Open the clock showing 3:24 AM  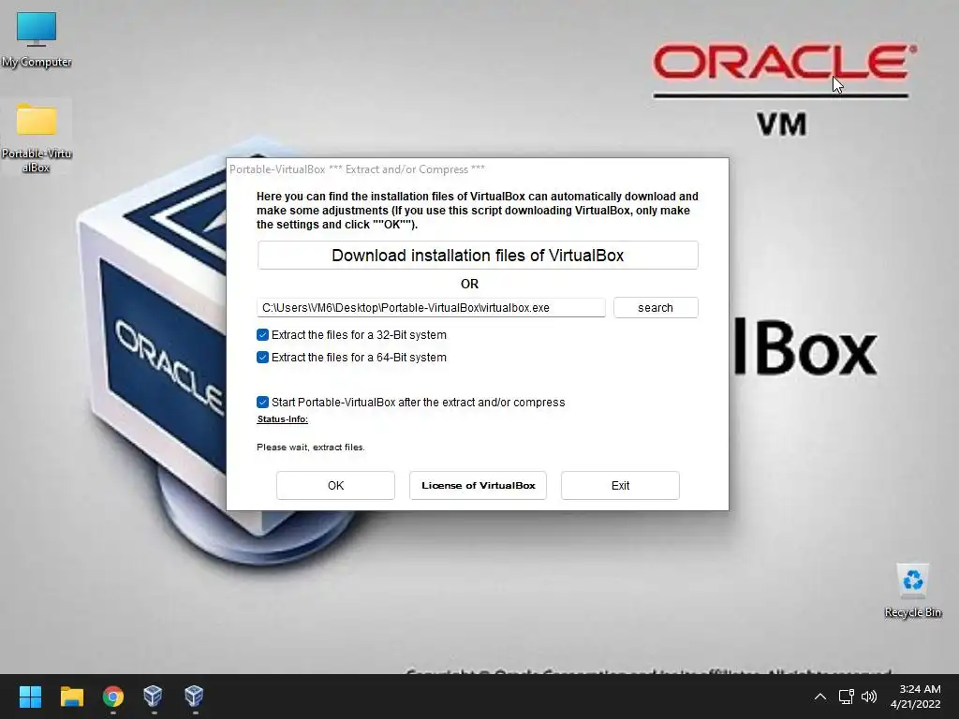[916, 697]
